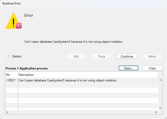Open the Save... dialog for error details
Image resolution: width=167 pixels, height=119 pixels.
pos(128,68)
